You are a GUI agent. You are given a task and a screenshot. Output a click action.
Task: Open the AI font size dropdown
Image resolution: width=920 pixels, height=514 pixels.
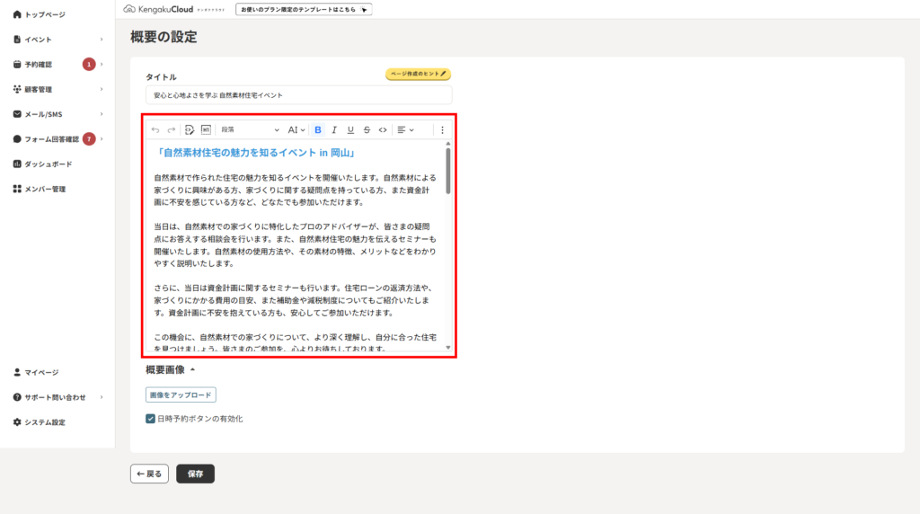point(296,129)
